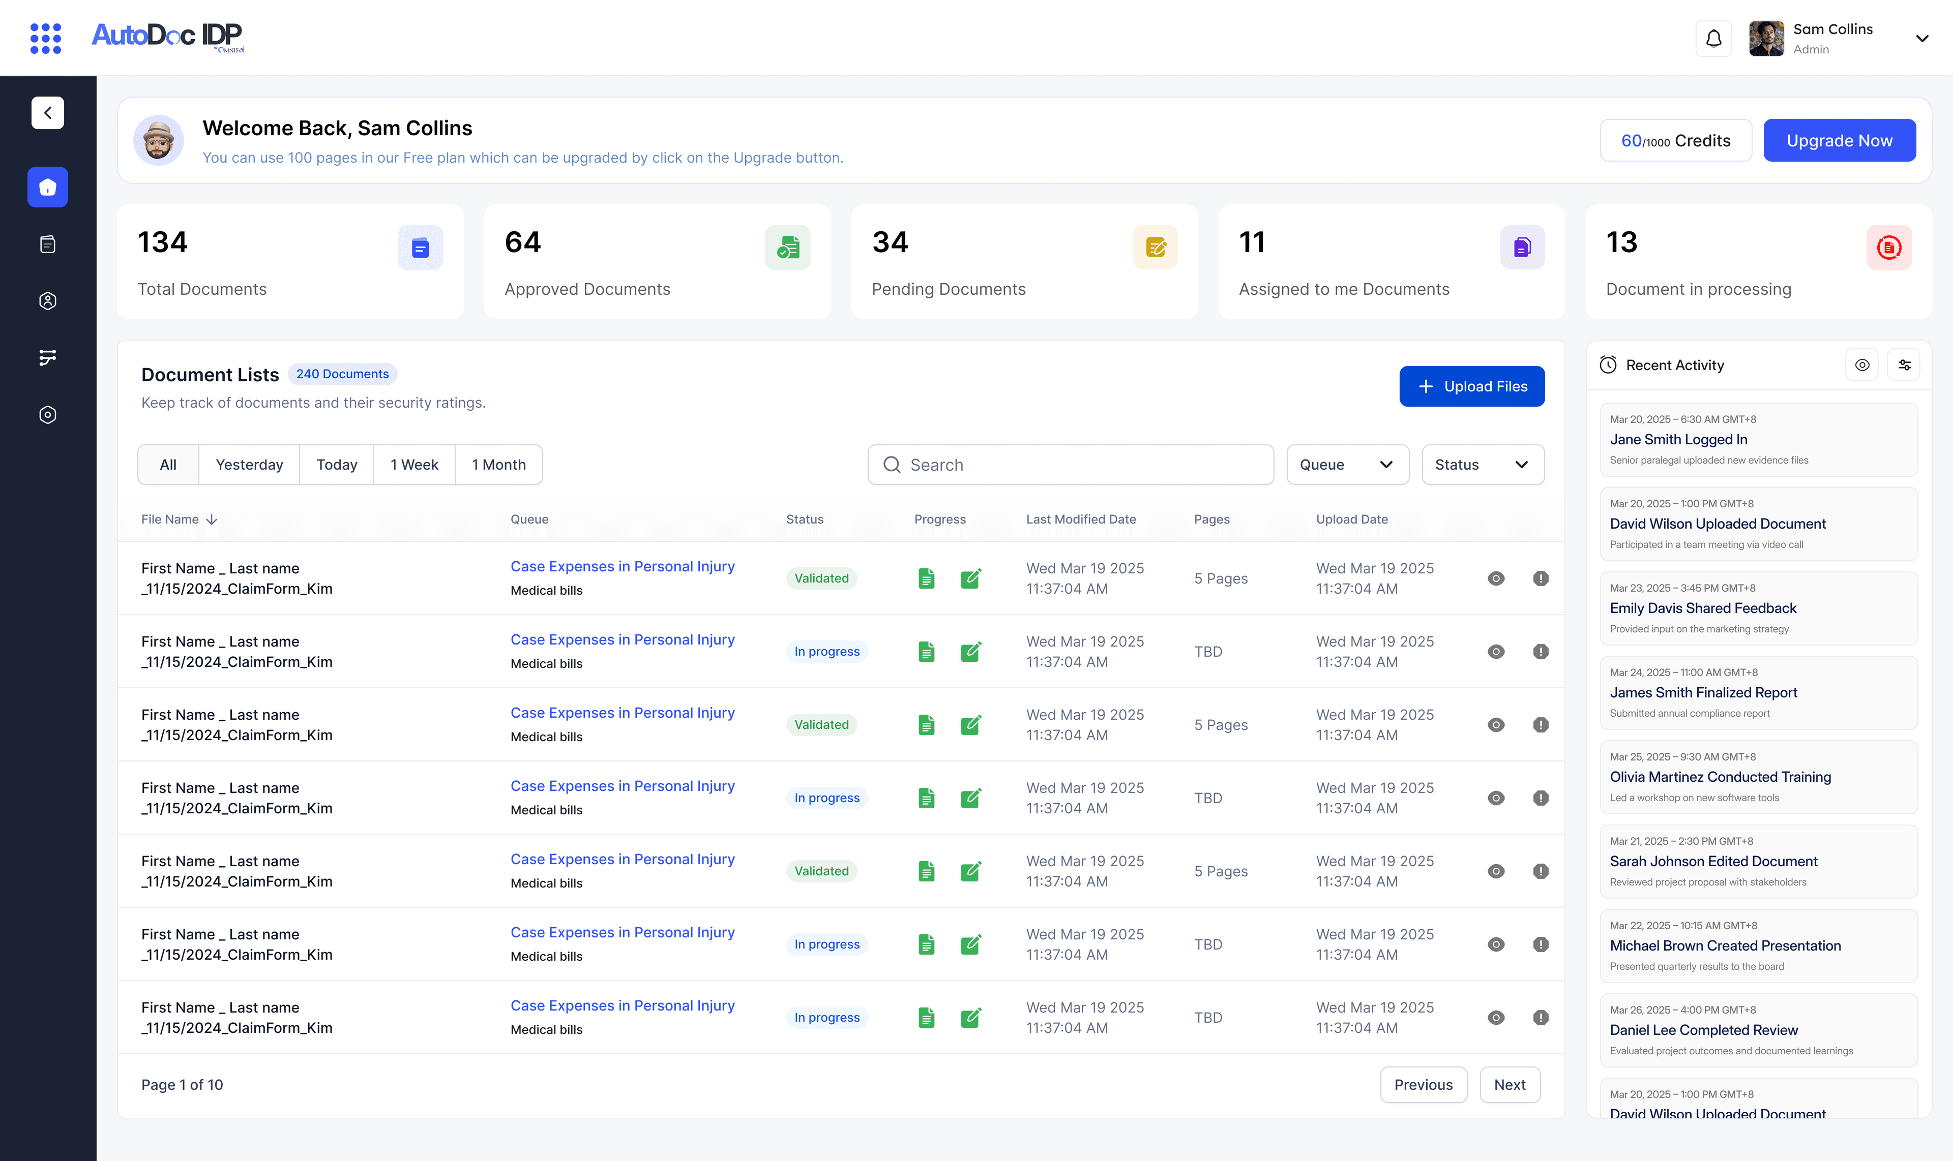The height and width of the screenshot is (1161, 1953).
Task: Click into the document Search field
Action: click(x=1070, y=465)
